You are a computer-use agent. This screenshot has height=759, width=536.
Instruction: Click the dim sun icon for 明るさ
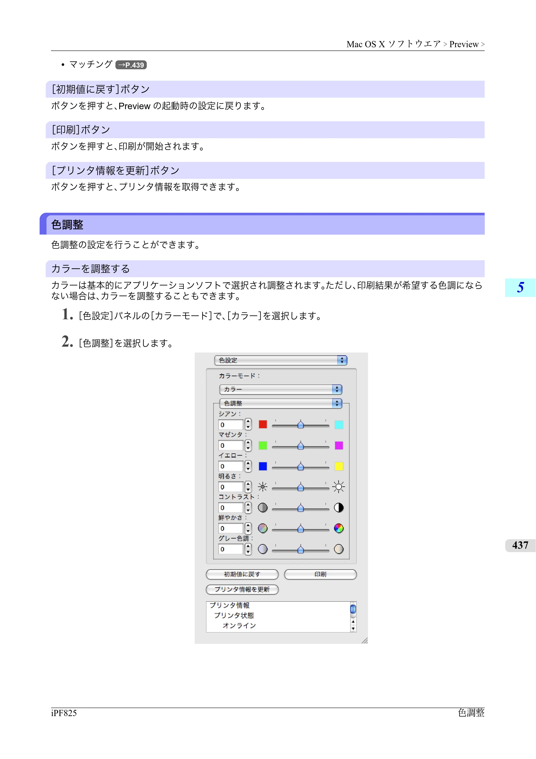point(263,487)
